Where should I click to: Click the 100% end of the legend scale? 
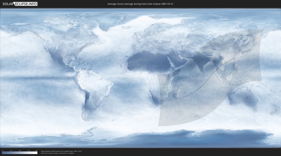click(x=37, y=153)
